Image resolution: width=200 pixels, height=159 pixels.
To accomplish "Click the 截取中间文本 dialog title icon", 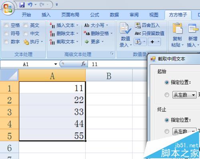I will 153,59.
